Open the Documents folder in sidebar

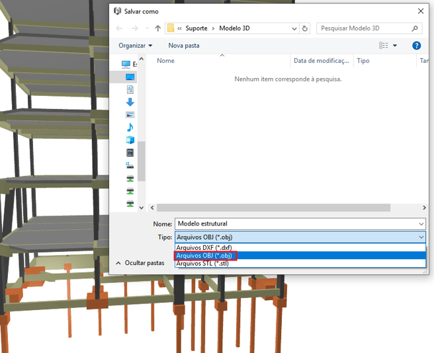(130, 89)
